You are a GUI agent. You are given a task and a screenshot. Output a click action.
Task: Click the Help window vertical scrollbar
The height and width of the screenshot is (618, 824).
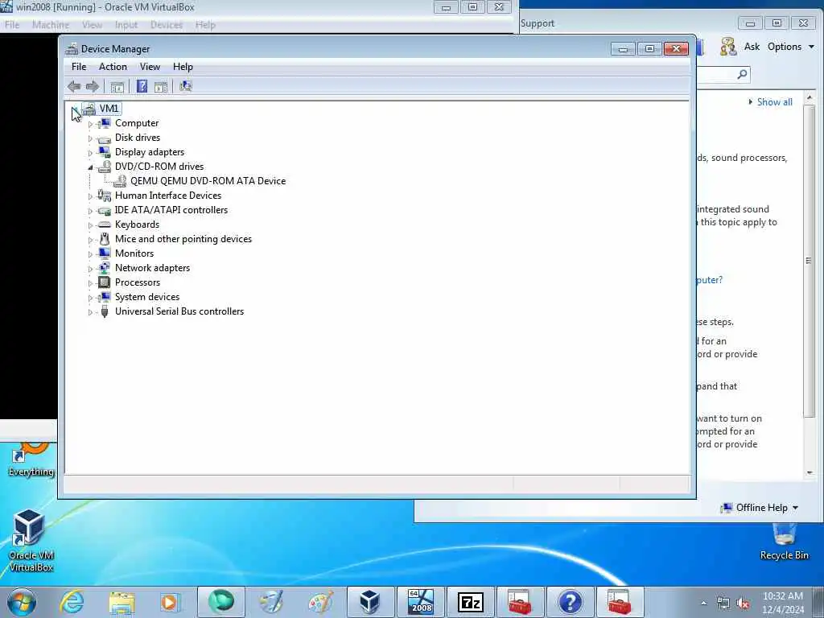click(810, 260)
